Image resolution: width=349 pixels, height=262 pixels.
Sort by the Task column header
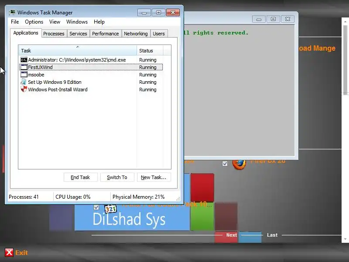coord(78,50)
